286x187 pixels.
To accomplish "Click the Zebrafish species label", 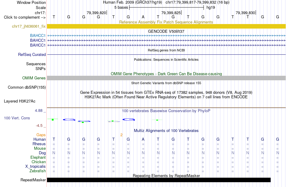I will tap(38, 171).
